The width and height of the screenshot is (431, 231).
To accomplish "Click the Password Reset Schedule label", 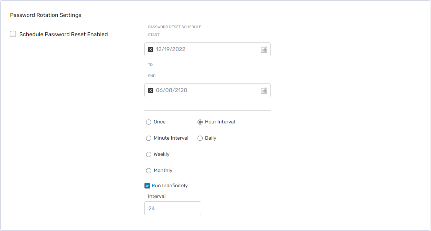I will [x=174, y=27].
